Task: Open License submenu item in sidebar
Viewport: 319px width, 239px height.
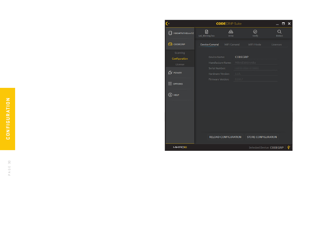Action: point(180,64)
